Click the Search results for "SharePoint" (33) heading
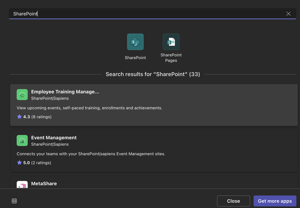 click(x=153, y=74)
